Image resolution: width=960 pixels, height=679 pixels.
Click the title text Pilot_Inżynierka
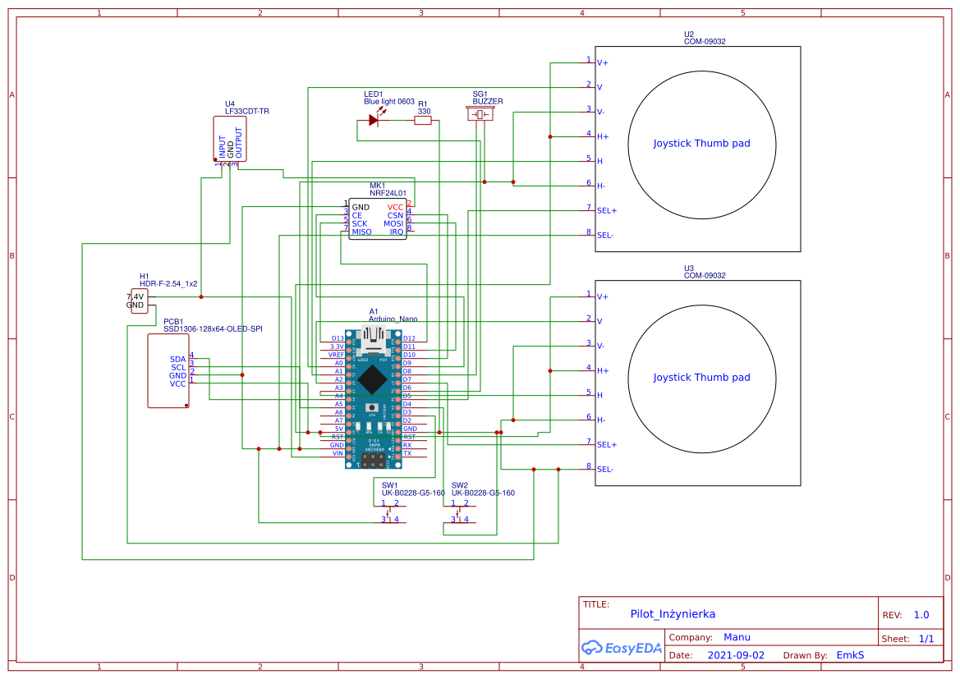(x=673, y=613)
